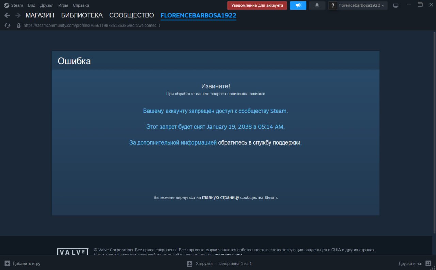The width and height of the screenshot is (436, 270).
Task: Open downloads manager icon in bottom bar
Action: 190,264
